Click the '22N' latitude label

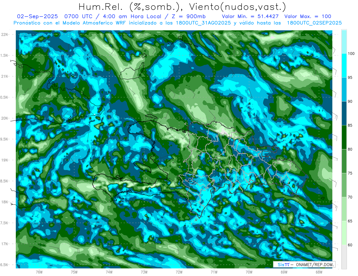[x=5, y=35]
